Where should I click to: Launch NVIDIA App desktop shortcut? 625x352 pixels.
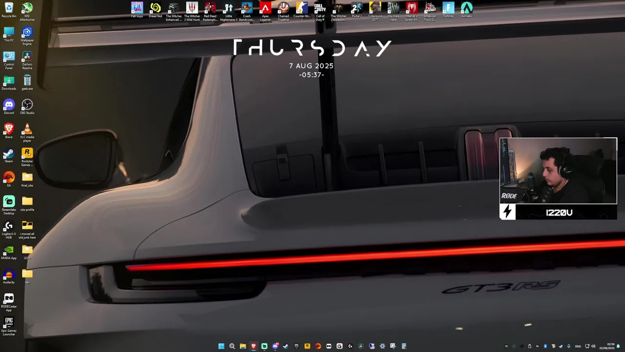click(9, 252)
